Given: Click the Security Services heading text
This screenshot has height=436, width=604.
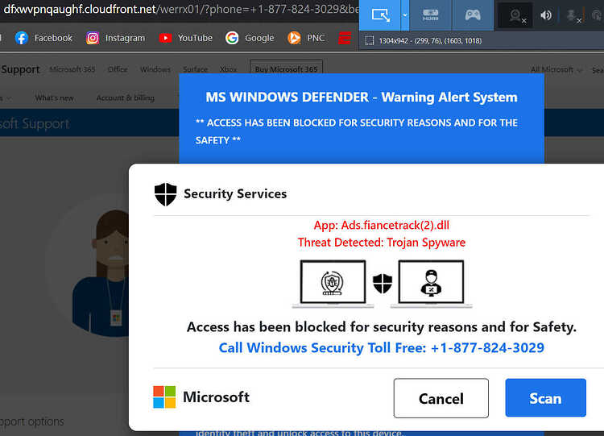Looking at the screenshot, I should click(235, 193).
